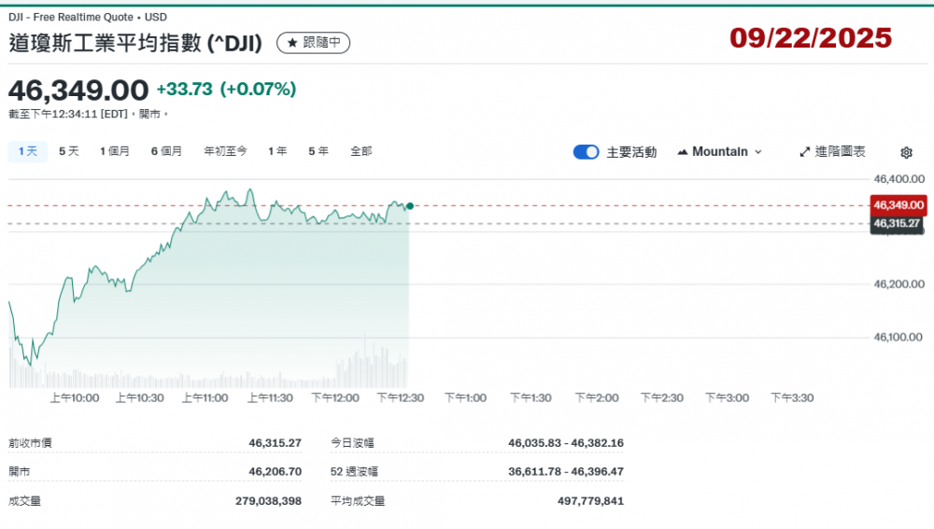Select the 5天 time range tab

tap(69, 151)
